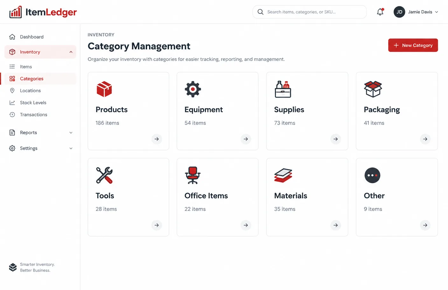Open Office Items category via arrow button
The height and width of the screenshot is (290, 448).
point(246,225)
